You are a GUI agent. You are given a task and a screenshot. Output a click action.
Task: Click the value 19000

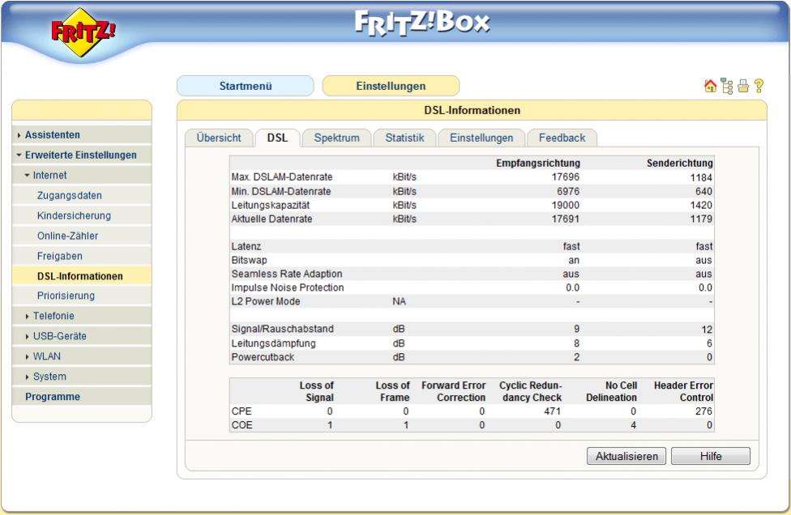pos(566,205)
